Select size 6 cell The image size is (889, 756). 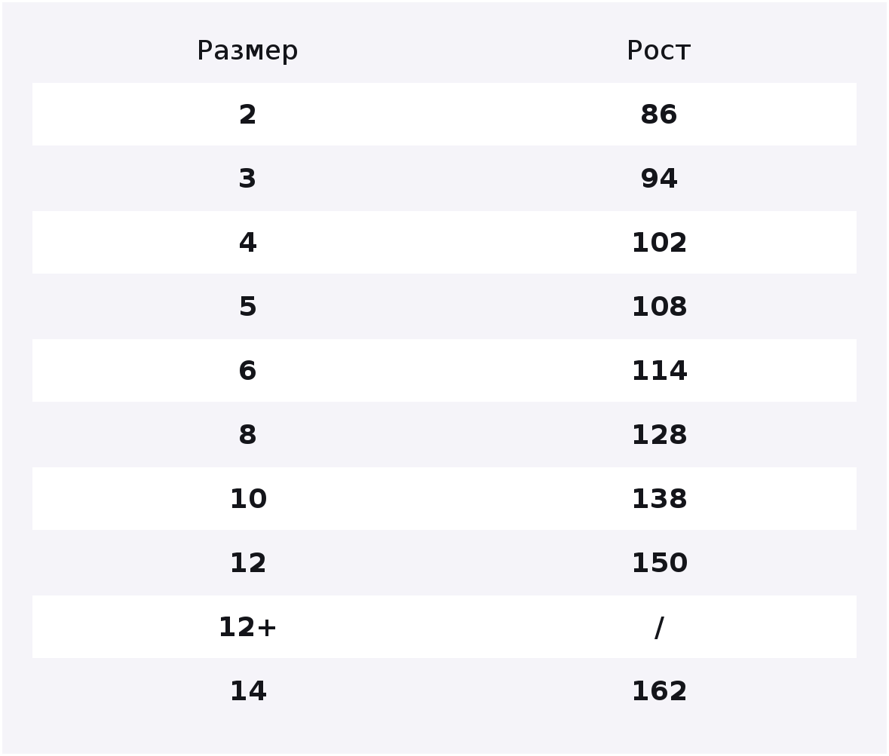click(247, 371)
